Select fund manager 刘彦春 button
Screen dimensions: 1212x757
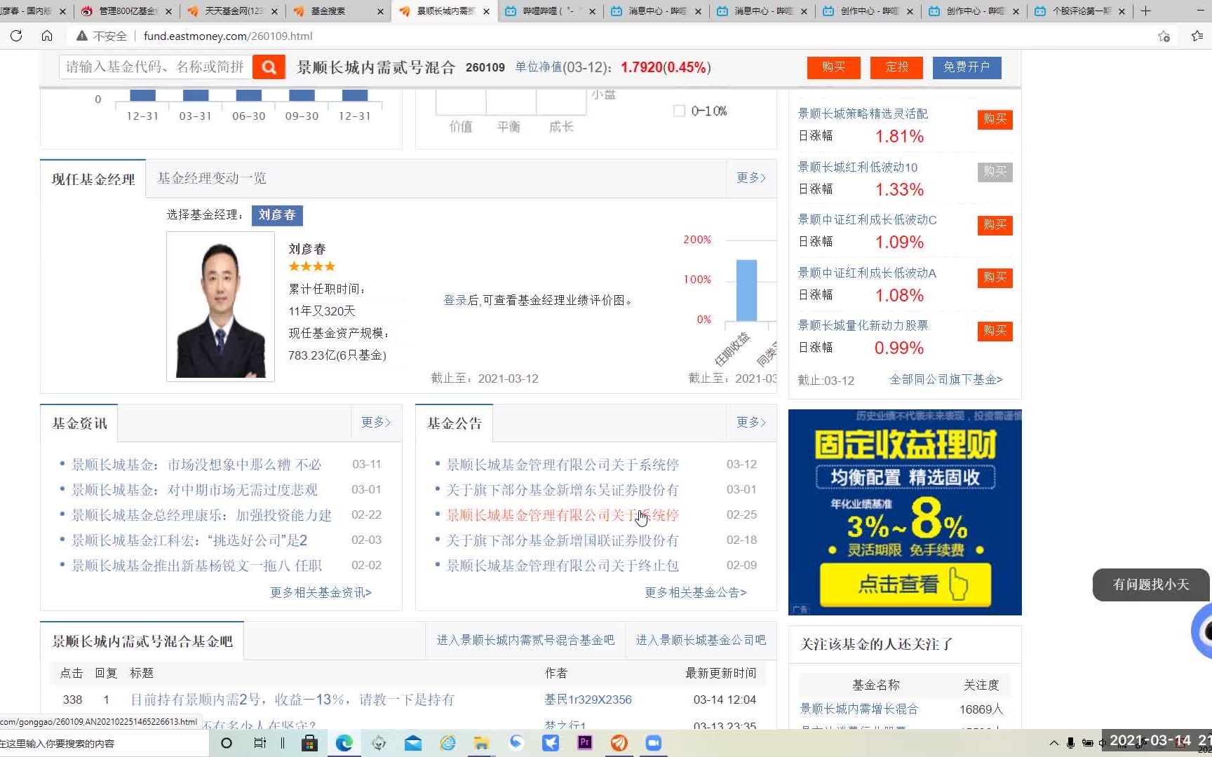tap(277, 214)
